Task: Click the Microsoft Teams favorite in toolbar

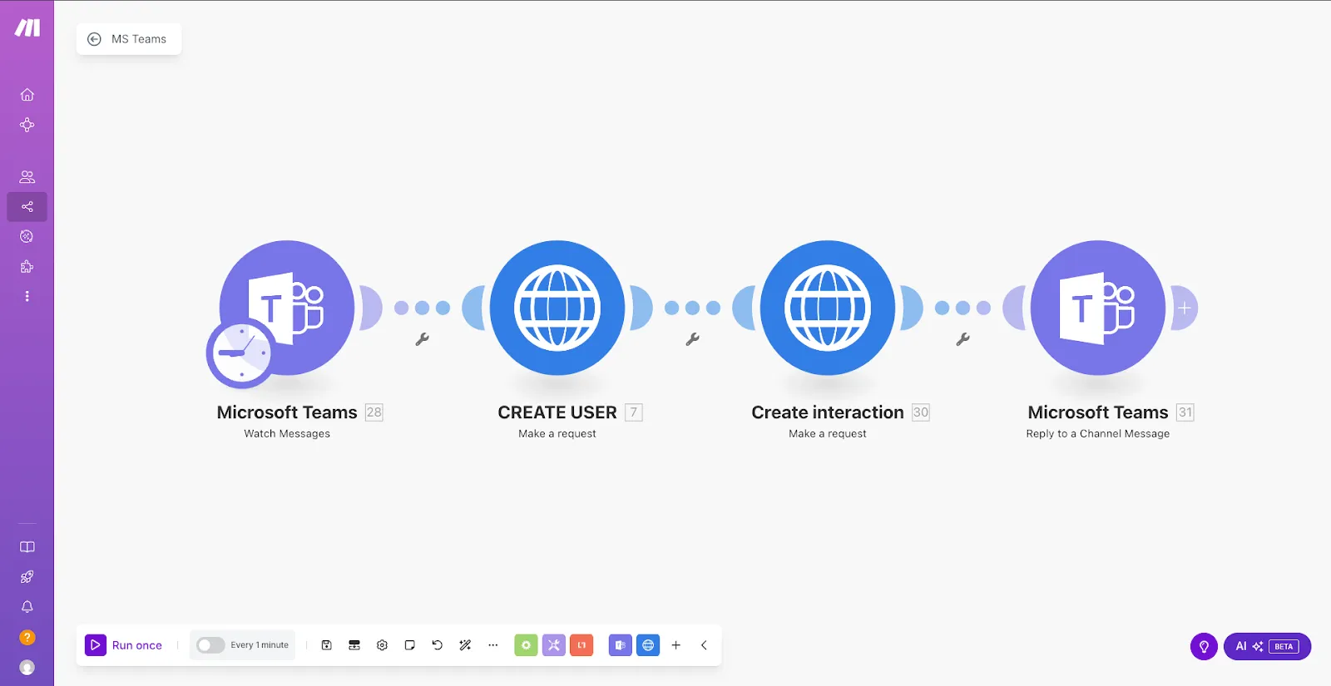Action: tap(621, 645)
